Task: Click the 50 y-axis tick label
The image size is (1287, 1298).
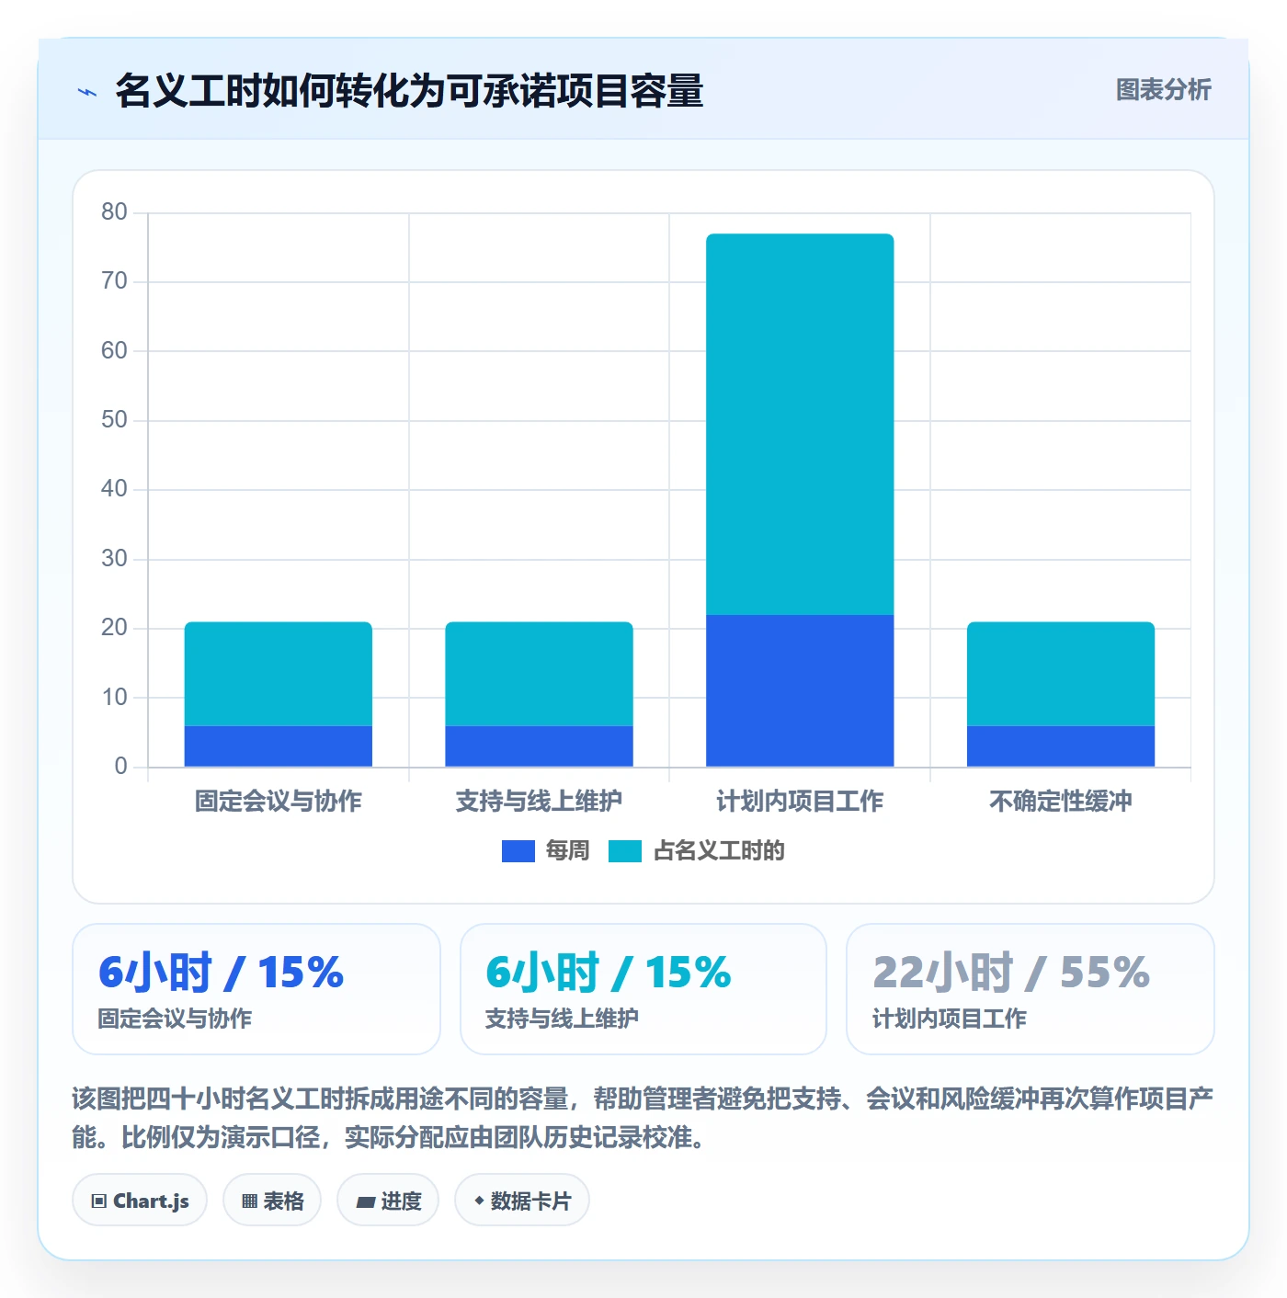Action: 114,420
